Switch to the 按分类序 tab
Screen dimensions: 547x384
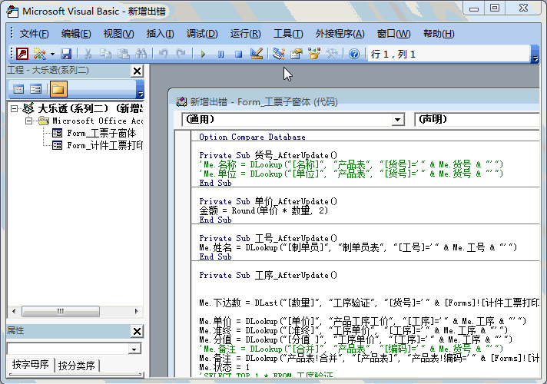click(x=76, y=365)
